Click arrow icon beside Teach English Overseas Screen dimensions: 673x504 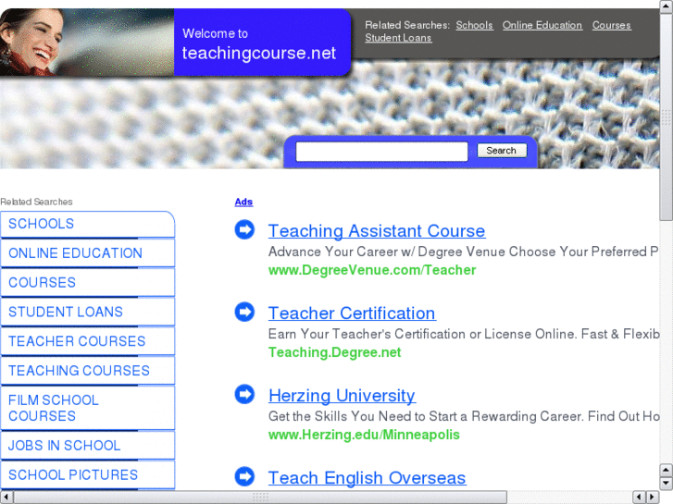[x=244, y=476]
